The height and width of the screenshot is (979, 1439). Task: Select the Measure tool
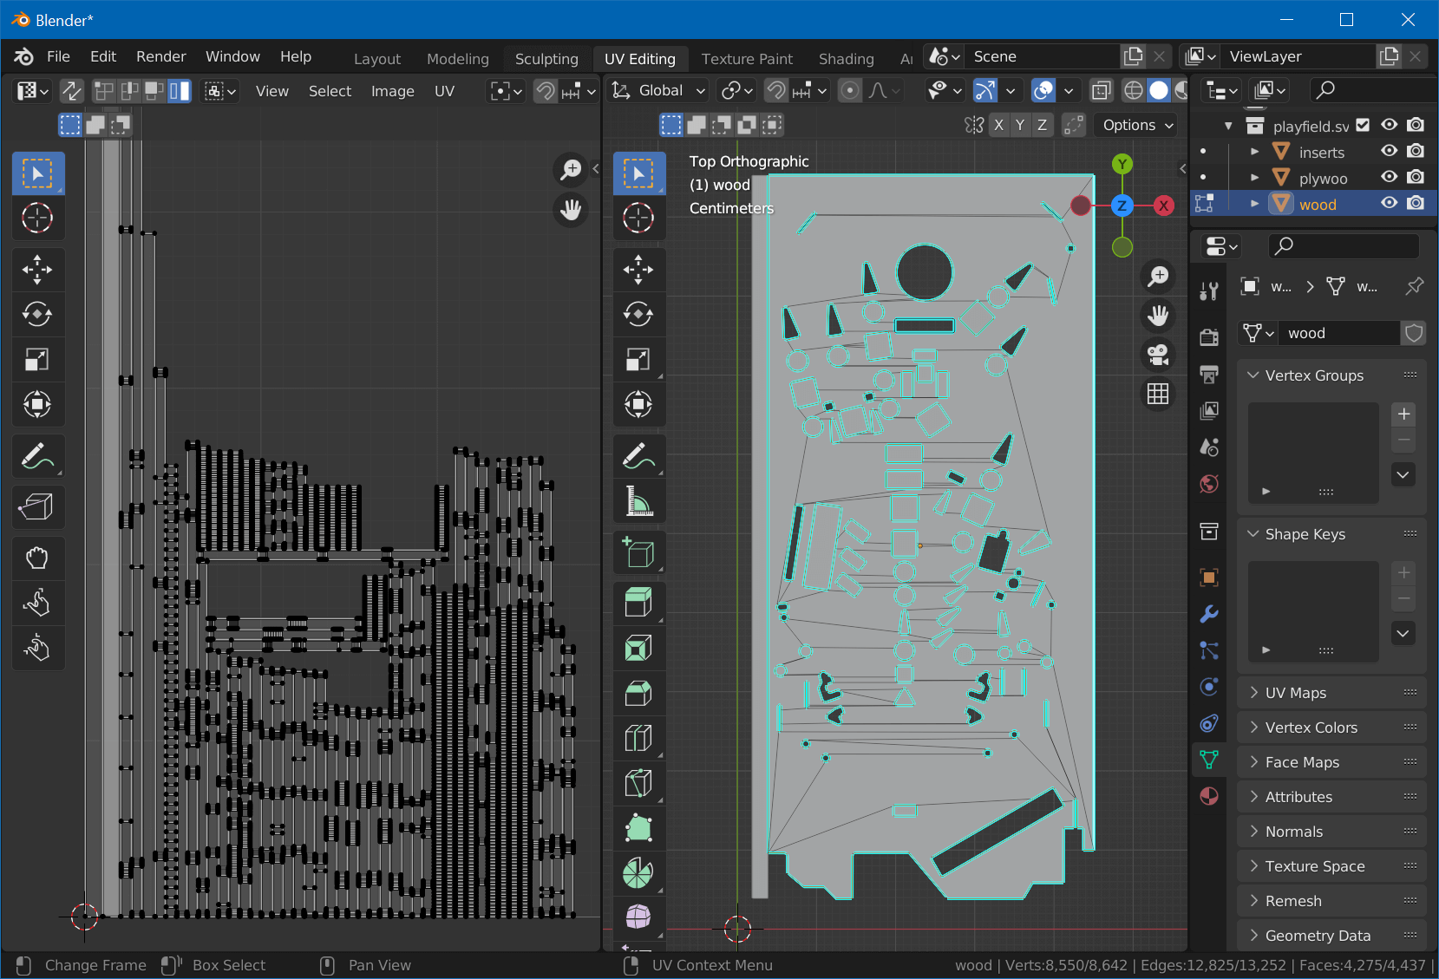[x=639, y=500]
